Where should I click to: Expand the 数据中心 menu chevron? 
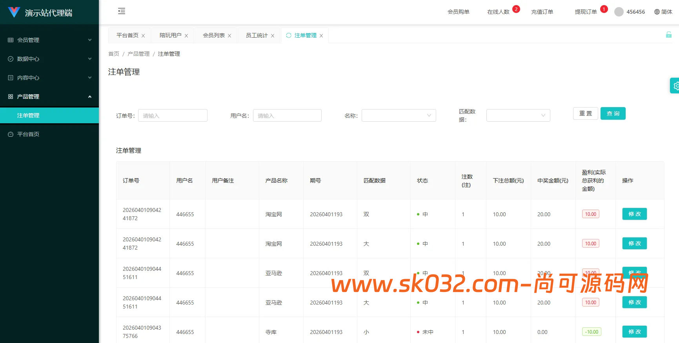click(x=90, y=59)
